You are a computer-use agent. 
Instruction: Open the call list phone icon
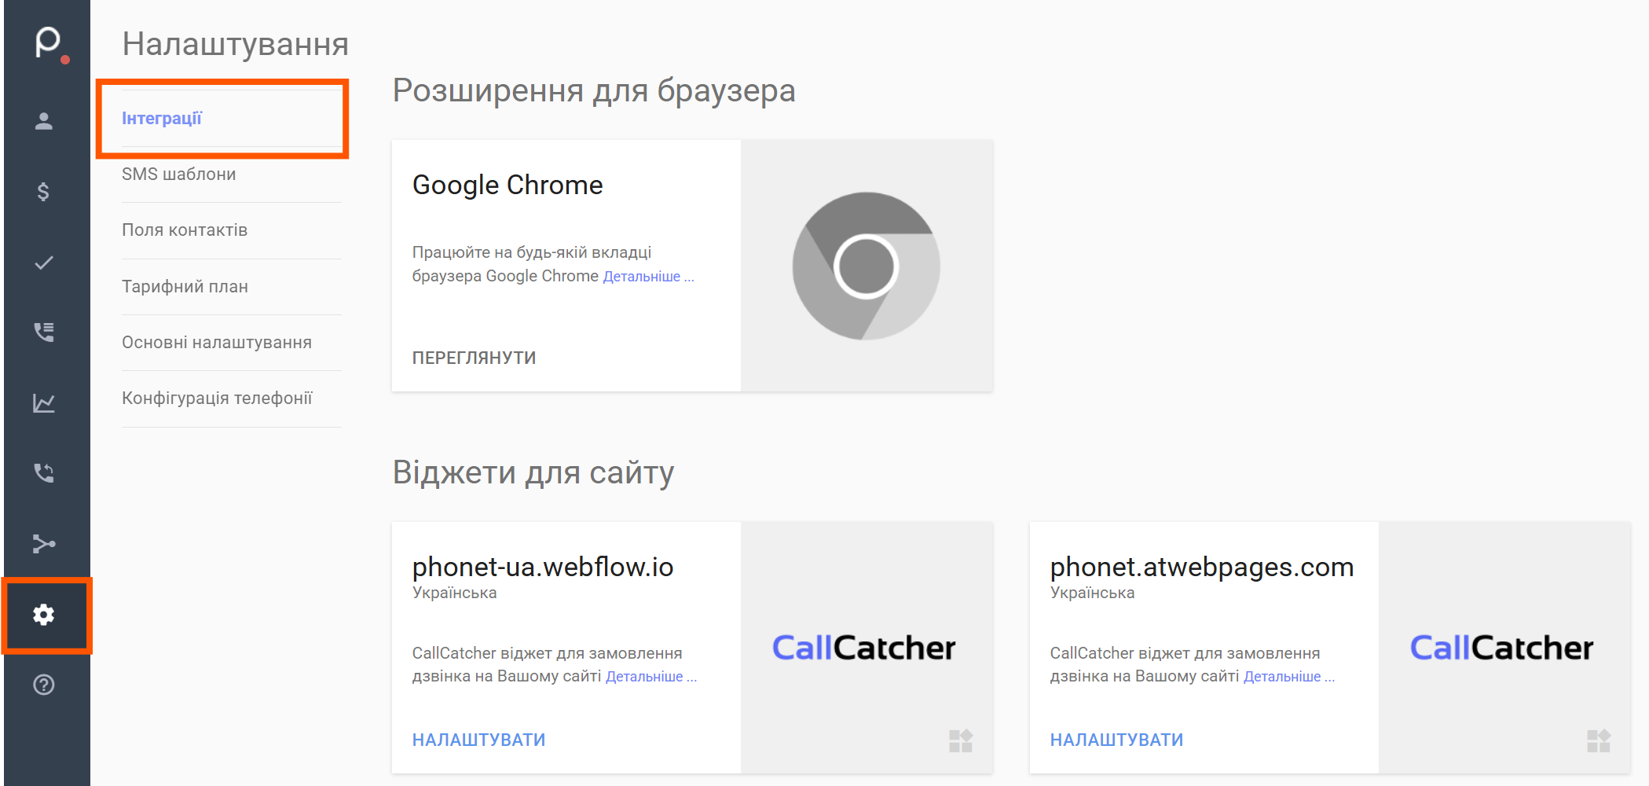point(44,332)
